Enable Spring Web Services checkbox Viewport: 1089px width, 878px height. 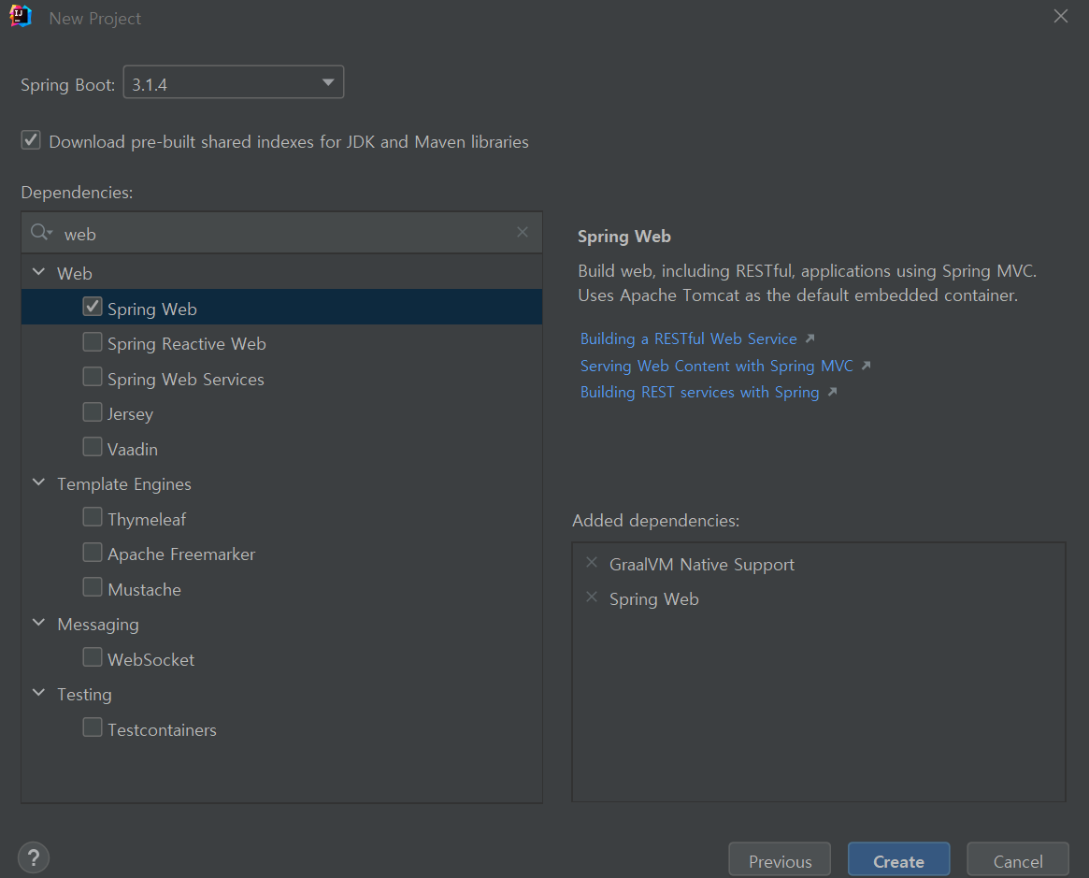click(93, 377)
